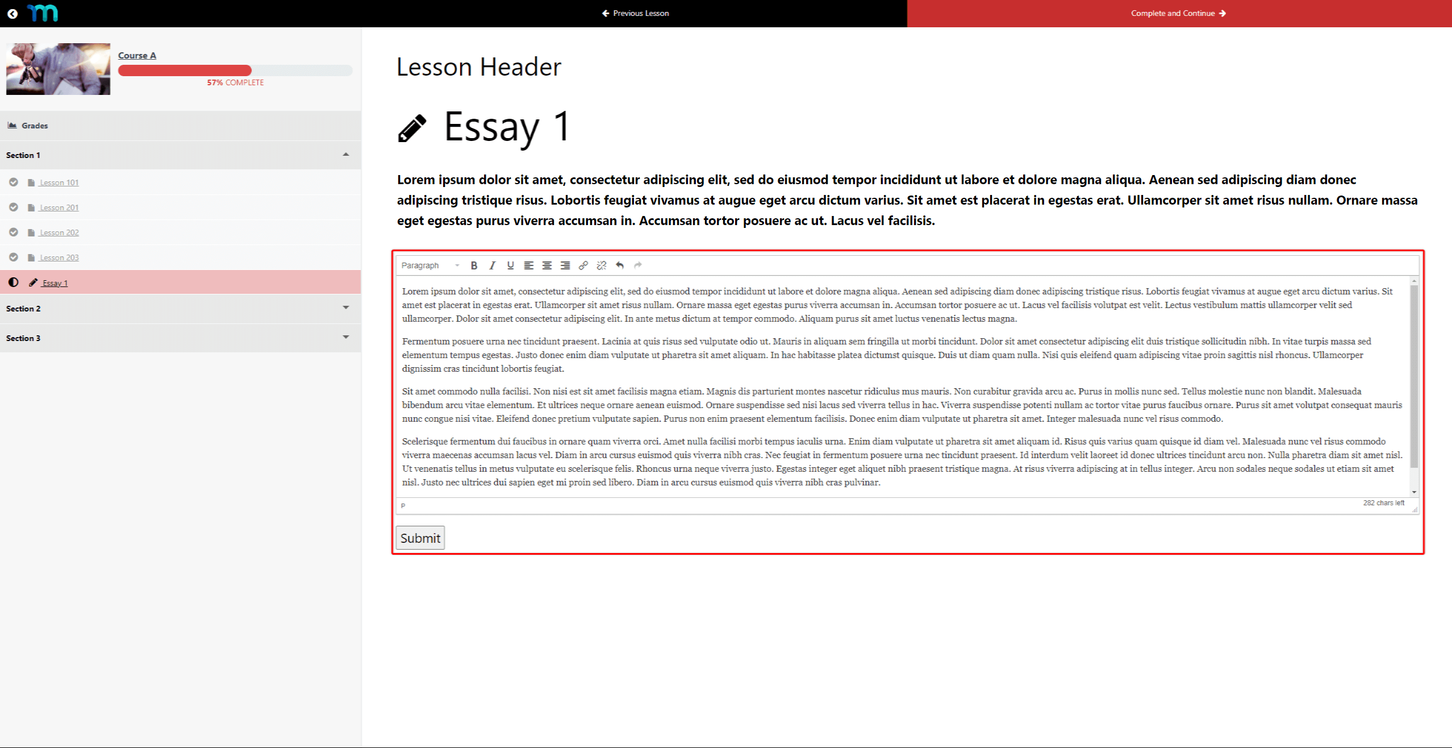The width and height of the screenshot is (1452, 748).
Task: Click Submit button to save essay
Action: point(419,537)
